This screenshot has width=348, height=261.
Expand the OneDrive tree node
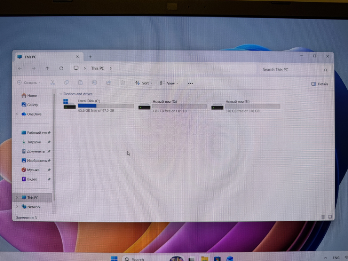click(x=17, y=114)
